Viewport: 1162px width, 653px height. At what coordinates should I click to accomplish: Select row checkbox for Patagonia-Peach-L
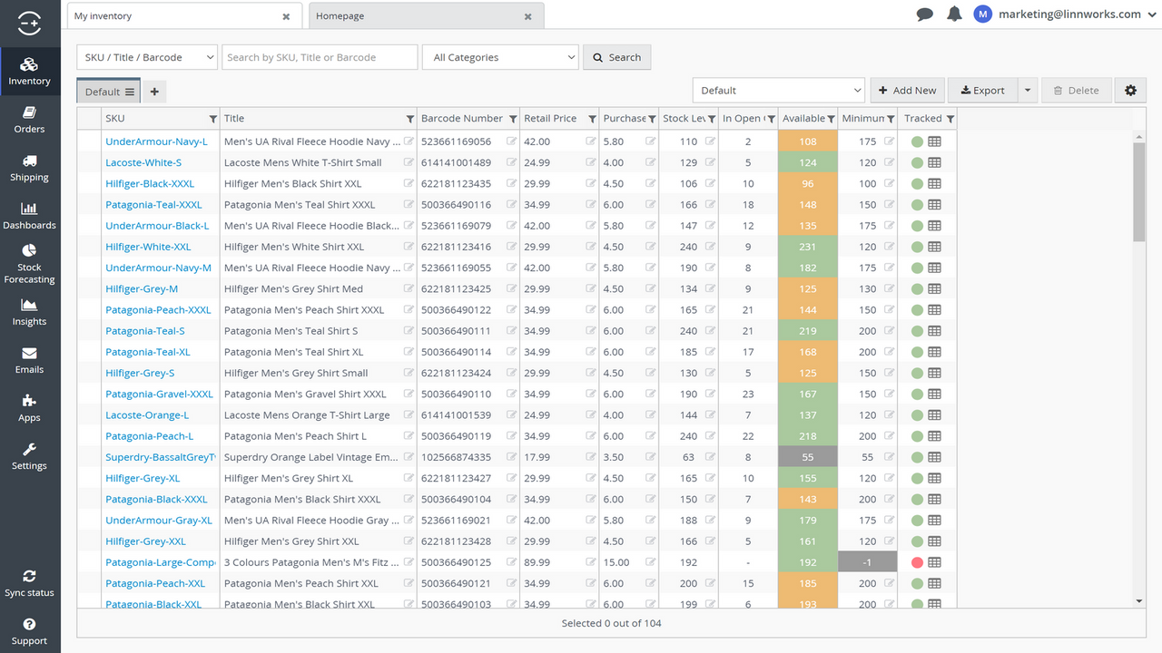point(89,436)
